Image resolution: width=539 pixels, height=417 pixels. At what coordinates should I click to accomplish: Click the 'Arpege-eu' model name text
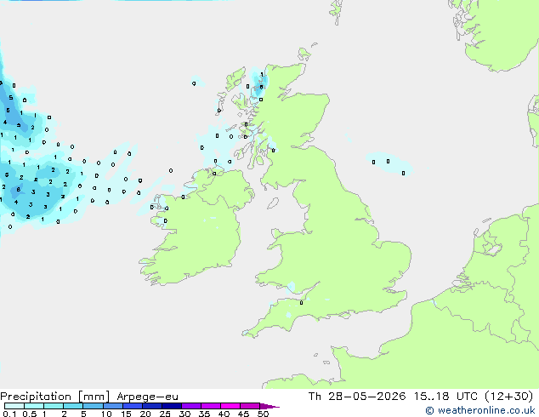point(147,397)
